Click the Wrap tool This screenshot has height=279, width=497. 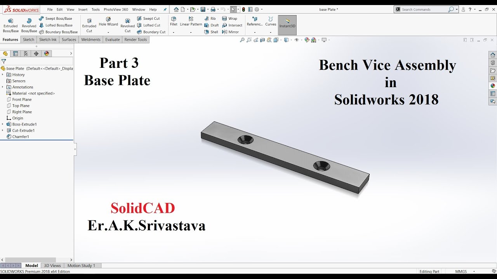[229, 19]
